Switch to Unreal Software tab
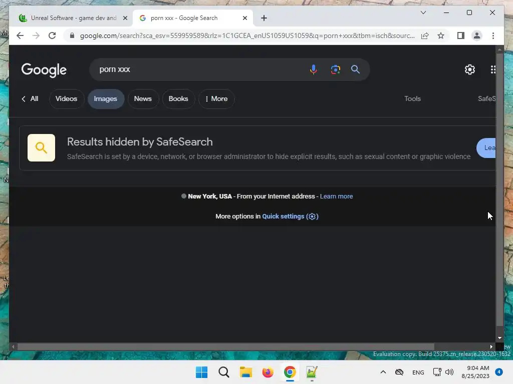Viewport: 513px width, 384px height. (x=73, y=18)
